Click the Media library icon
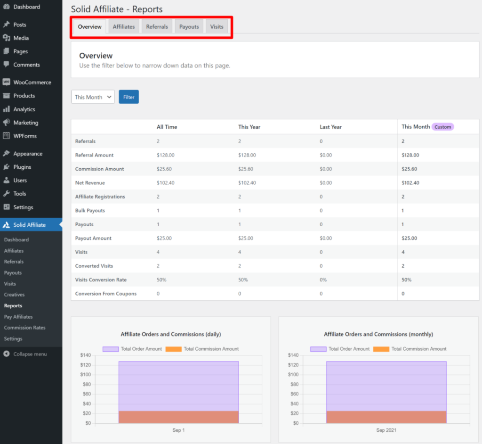 [7, 38]
